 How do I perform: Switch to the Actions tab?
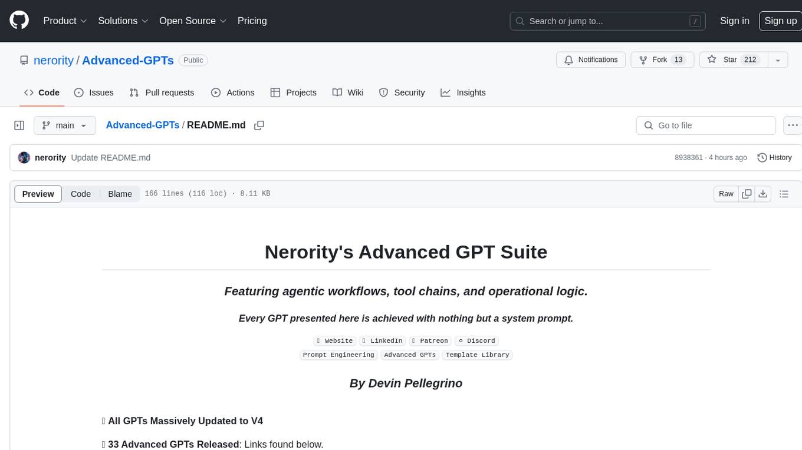[x=232, y=92]
